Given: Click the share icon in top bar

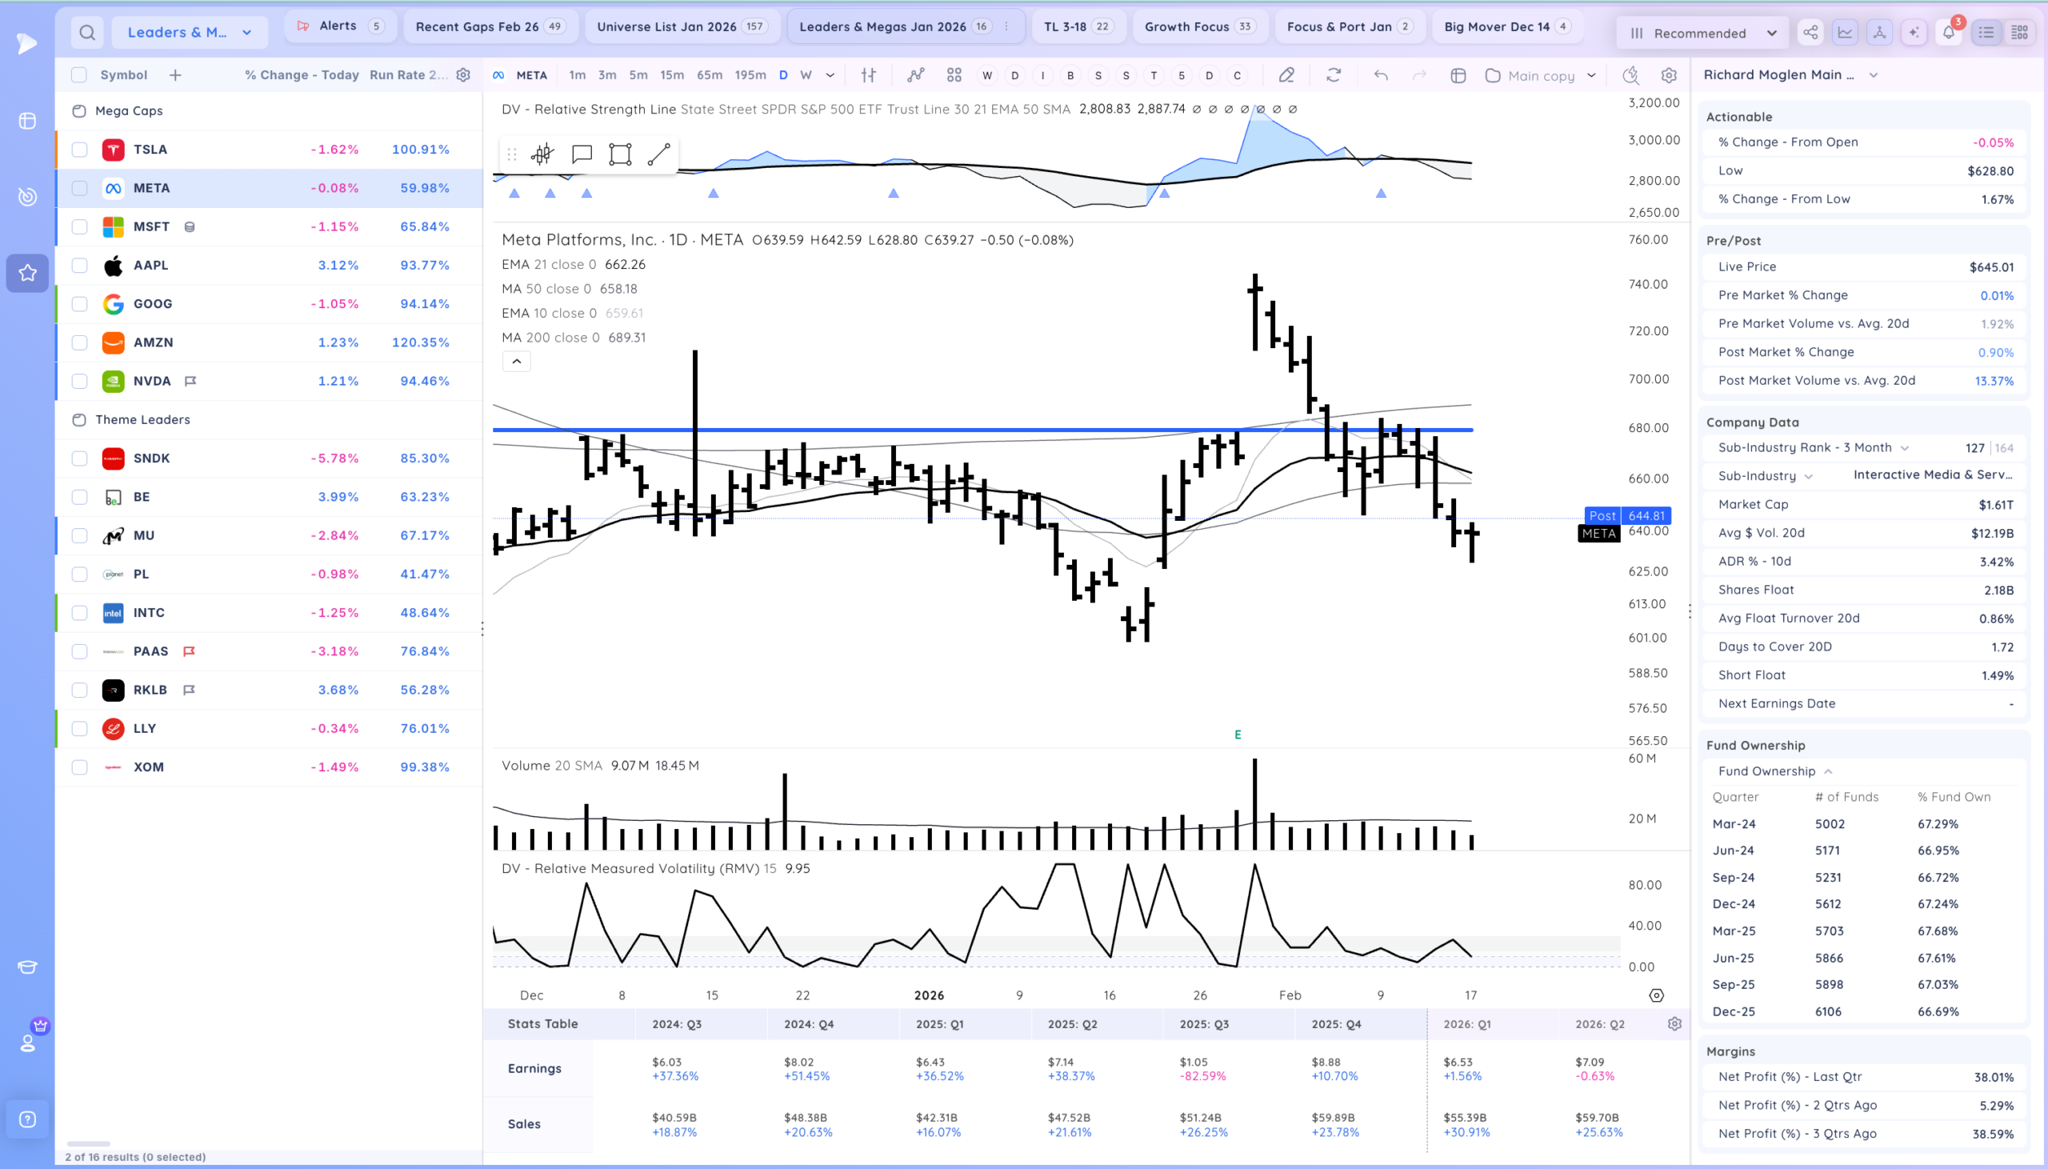Looking at the screenshot, I should point(1810,33).
